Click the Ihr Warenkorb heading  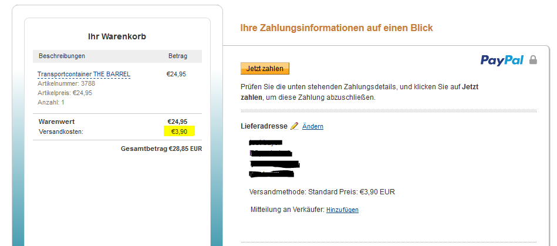pos(117,36)
